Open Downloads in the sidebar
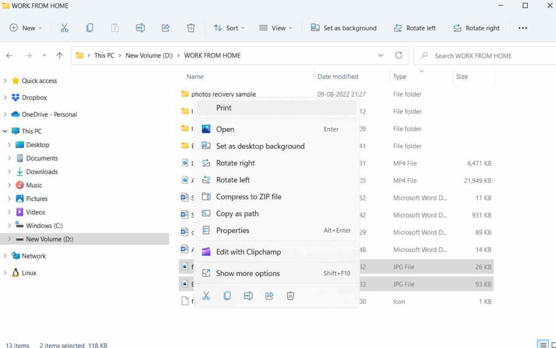The width and height of the screenshot is (556, 348). 41,172
